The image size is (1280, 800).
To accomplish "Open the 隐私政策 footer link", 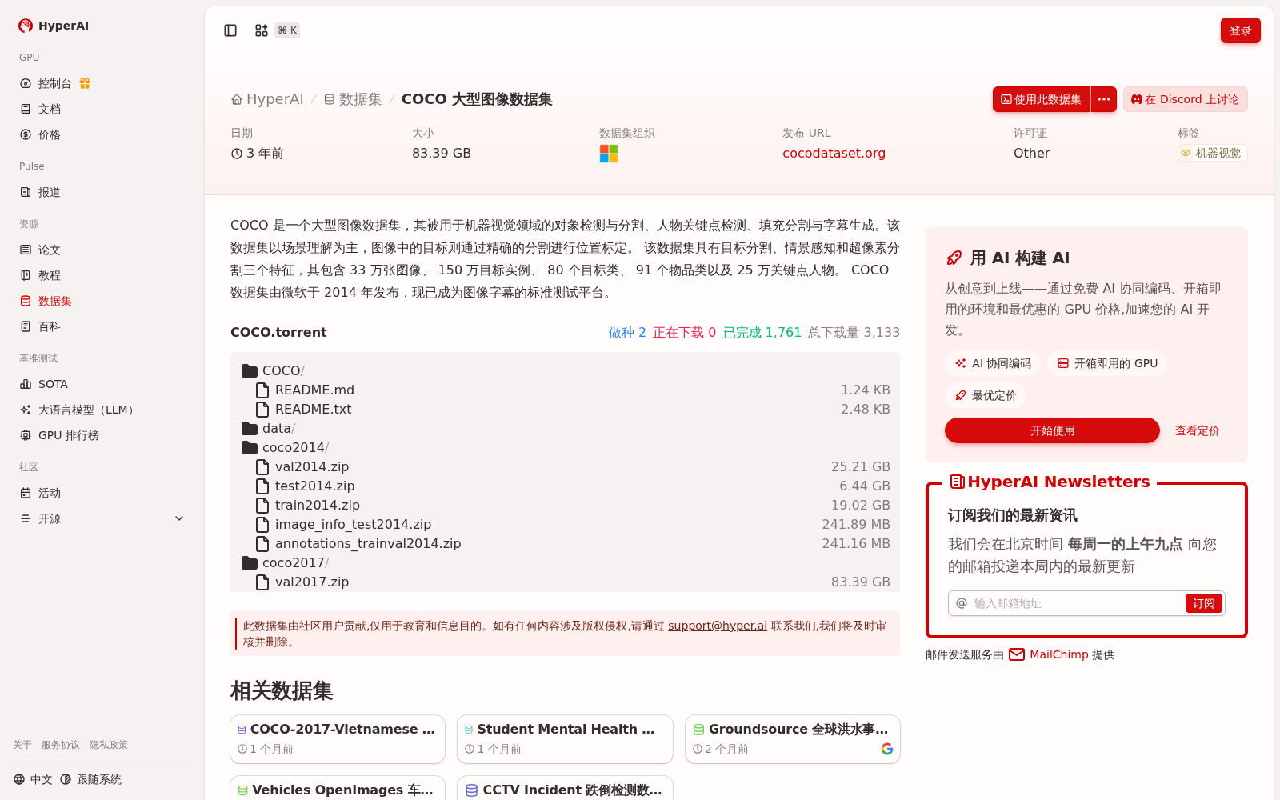I will click(109, 745).
